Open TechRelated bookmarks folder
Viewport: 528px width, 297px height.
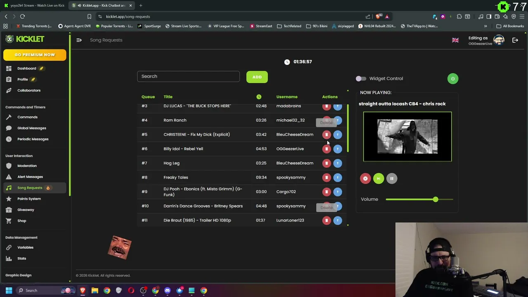289,26
